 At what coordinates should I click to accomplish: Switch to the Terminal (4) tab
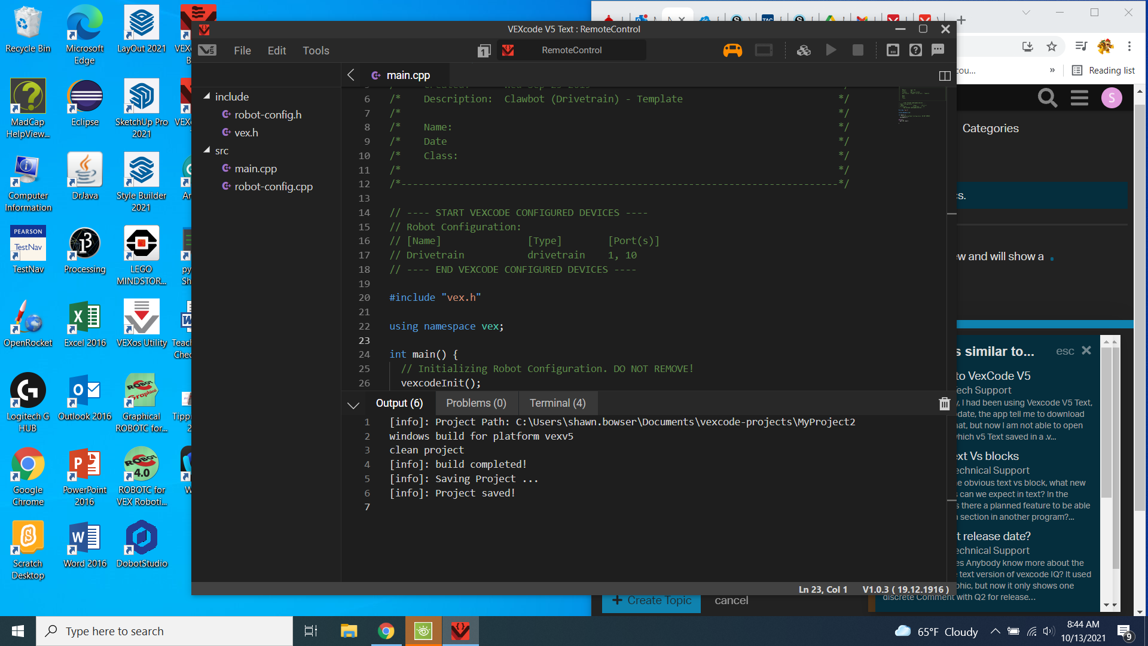point(557,403)
